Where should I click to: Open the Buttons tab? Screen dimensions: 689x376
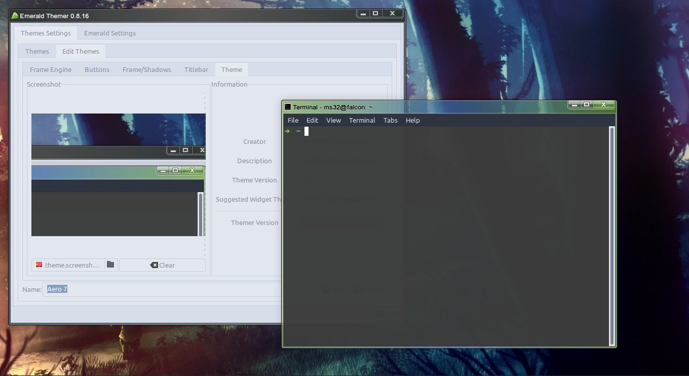(x=97, y=69)
